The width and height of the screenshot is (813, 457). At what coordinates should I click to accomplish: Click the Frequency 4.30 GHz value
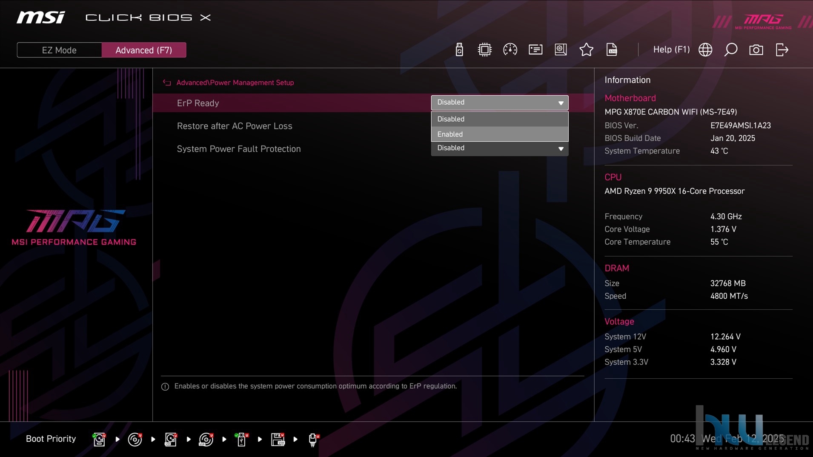point(726,217)
